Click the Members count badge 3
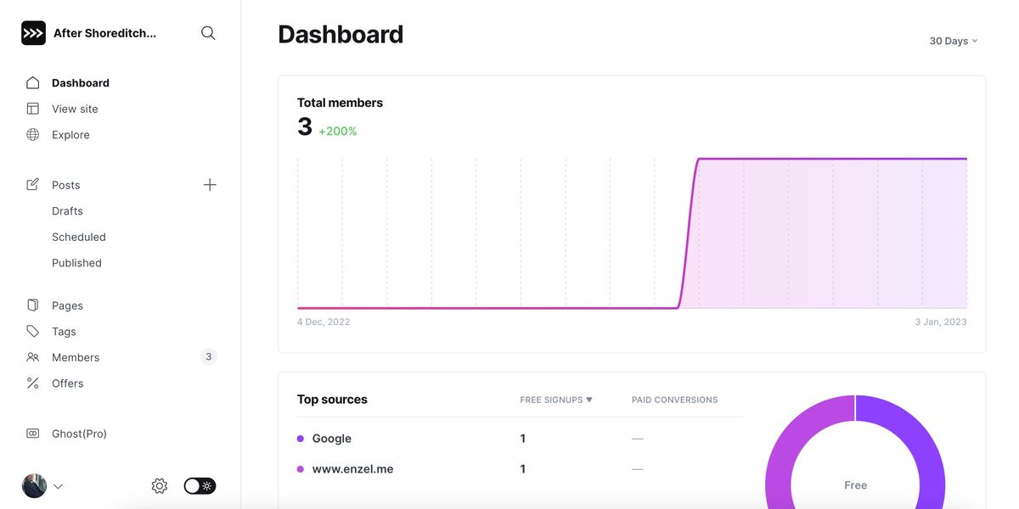The width and height of the screenshot is (1019, 509). pos(209,357)
